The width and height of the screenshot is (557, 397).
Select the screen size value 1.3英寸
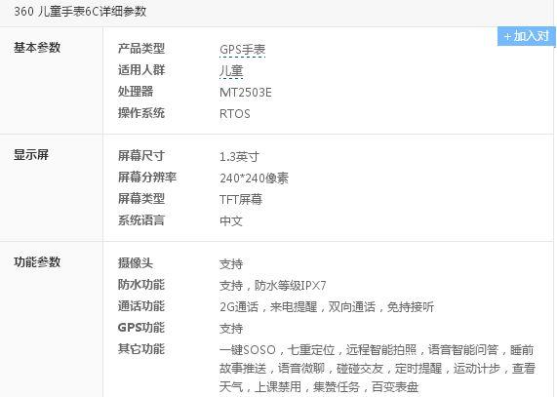pyautogui.click(x=239, y=157)
